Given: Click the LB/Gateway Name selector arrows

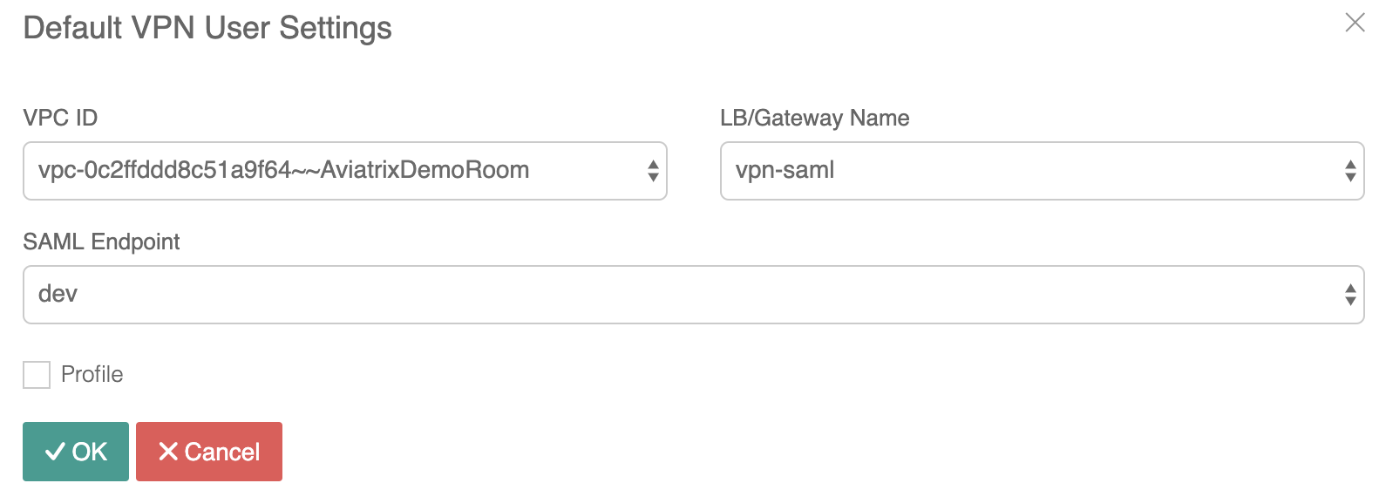Looking at the screenshot, I should click(x=1350, y=171).
